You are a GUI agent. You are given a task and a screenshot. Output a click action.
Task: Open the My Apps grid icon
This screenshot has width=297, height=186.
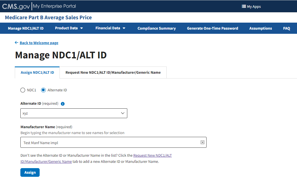244,6
